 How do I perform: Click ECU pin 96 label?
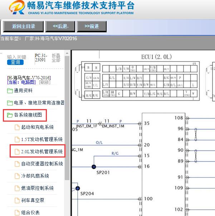click(180, 128)
